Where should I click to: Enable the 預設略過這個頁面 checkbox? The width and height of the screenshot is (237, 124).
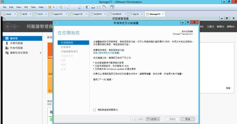pyautogui.click(x=94, y=109)
